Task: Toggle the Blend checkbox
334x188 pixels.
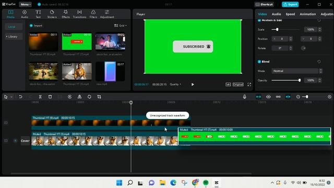Action: pos(259,62)
